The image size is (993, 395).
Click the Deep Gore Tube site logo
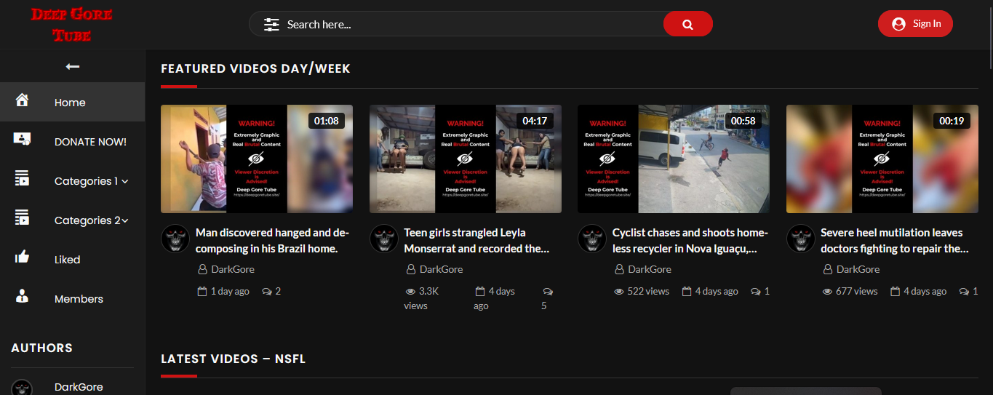(71, 24)
